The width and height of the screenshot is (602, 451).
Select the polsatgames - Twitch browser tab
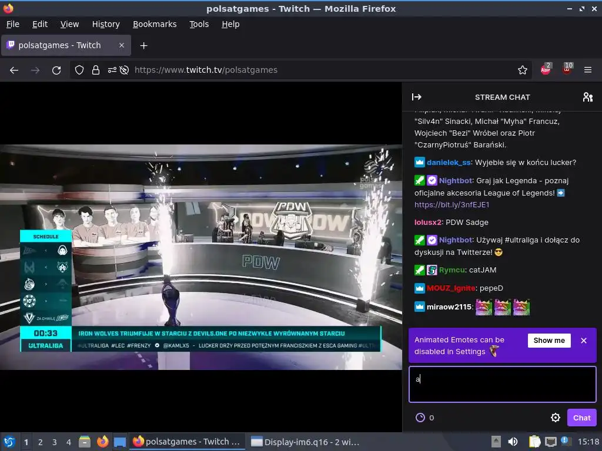[x=66, y=45]
